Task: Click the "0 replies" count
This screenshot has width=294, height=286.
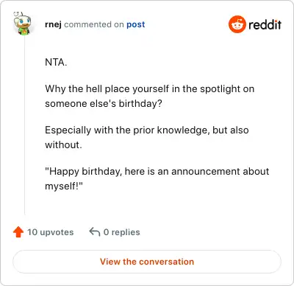Action: tap(122, 232)
